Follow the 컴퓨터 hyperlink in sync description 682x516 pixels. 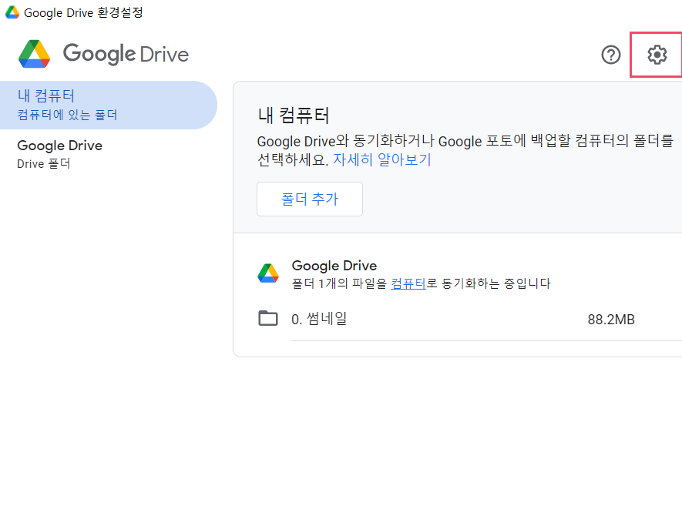[408, 283]
